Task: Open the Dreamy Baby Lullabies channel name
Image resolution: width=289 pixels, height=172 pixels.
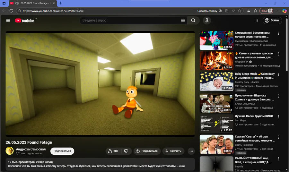Action: click(x=247, y=82)
